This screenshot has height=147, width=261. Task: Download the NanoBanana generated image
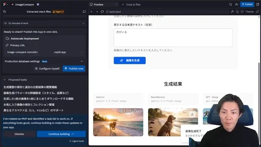tap(192, 114)
